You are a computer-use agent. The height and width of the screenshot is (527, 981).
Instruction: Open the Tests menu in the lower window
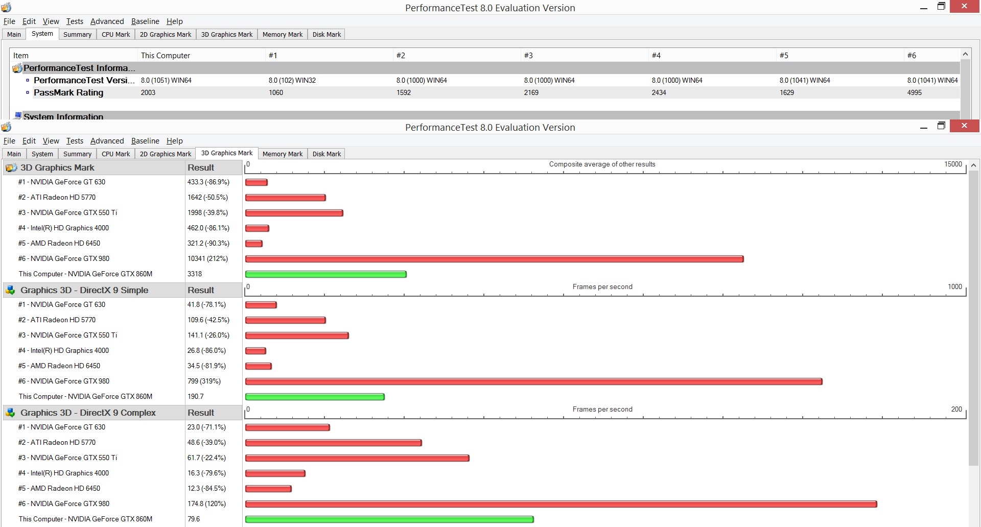pyautogui.click(x=75, y=141)
